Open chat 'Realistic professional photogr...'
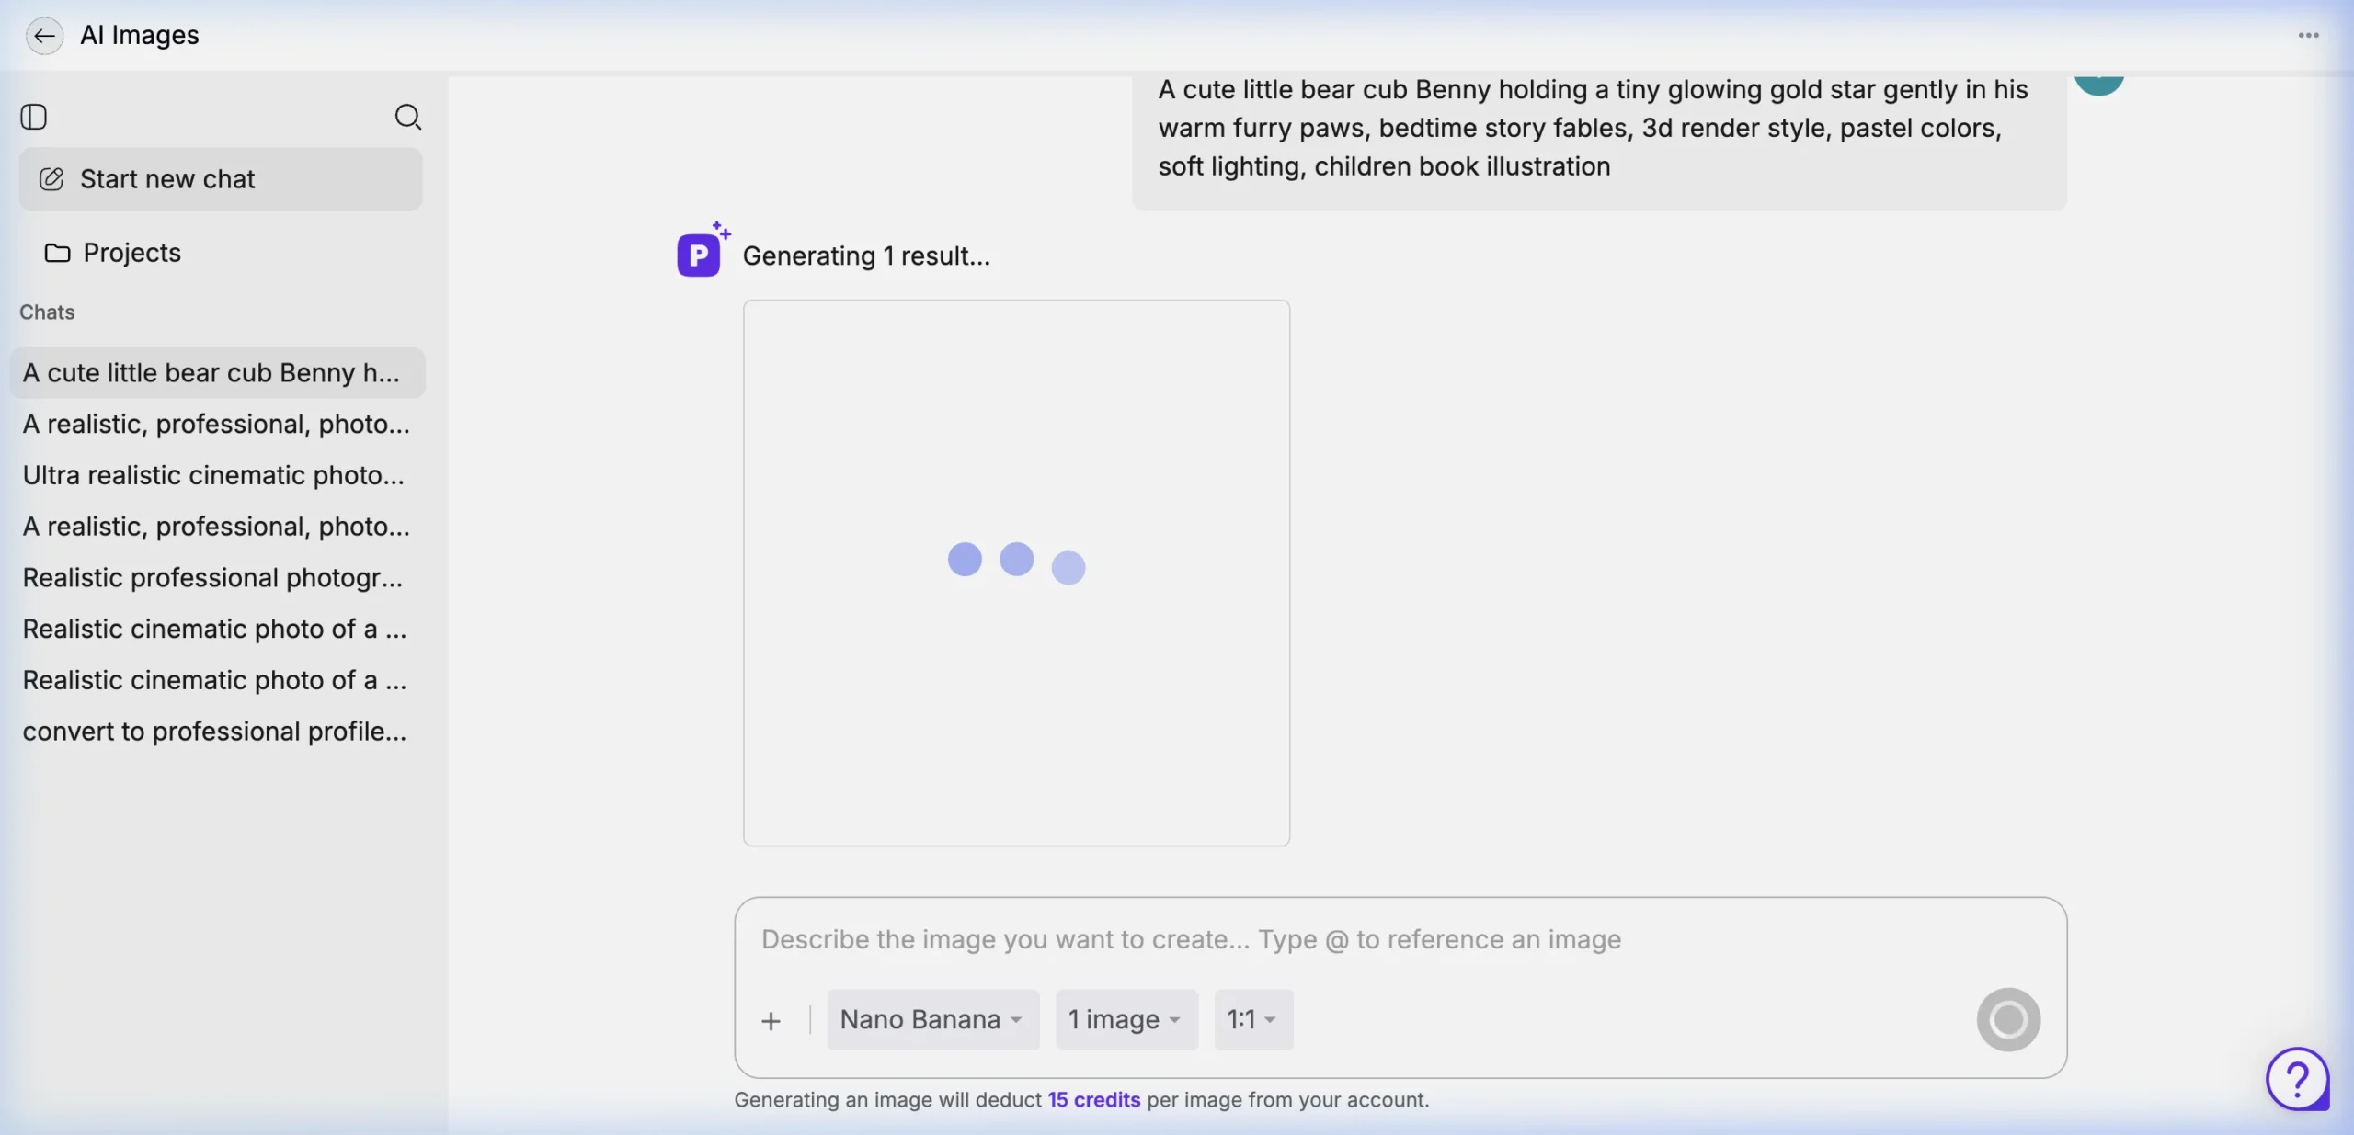This screenshot has width=2354, height=1135. click(x=218, y=578)
